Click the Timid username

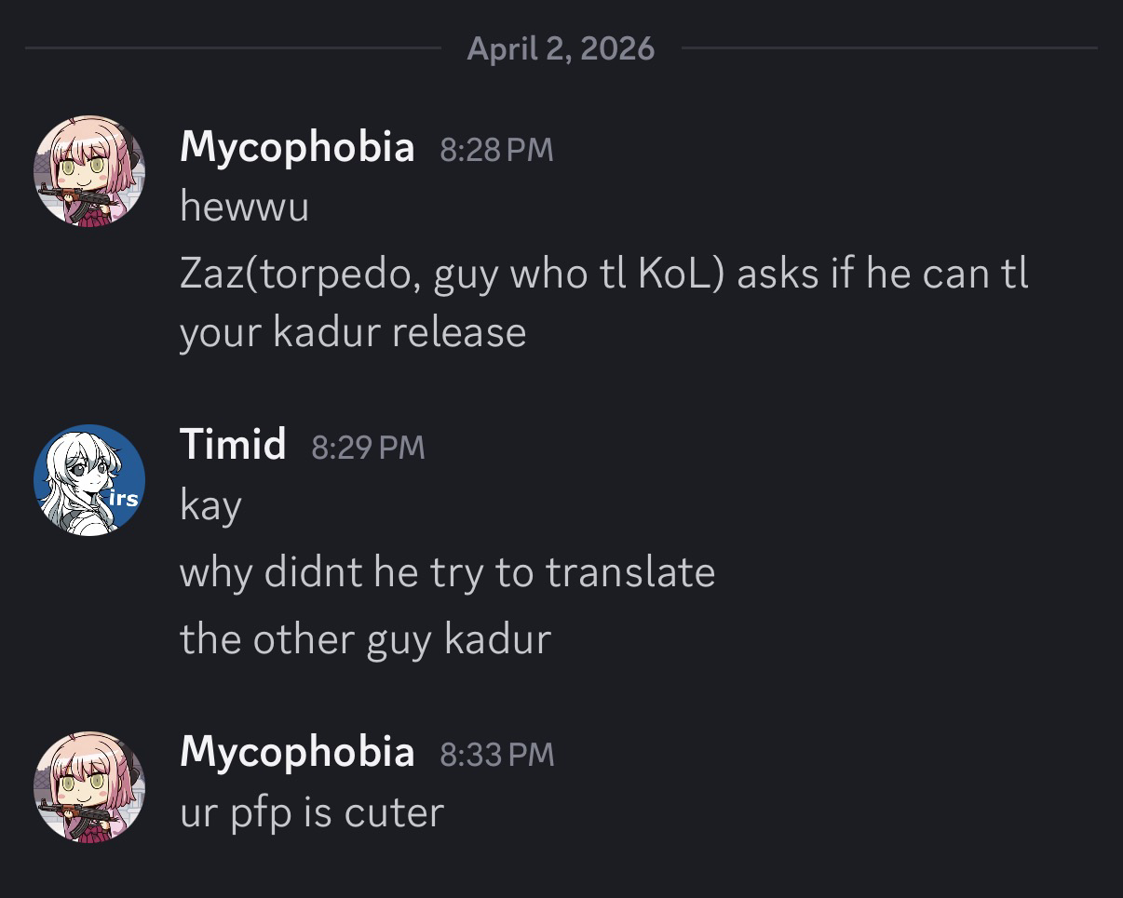(x=233, y=445)
